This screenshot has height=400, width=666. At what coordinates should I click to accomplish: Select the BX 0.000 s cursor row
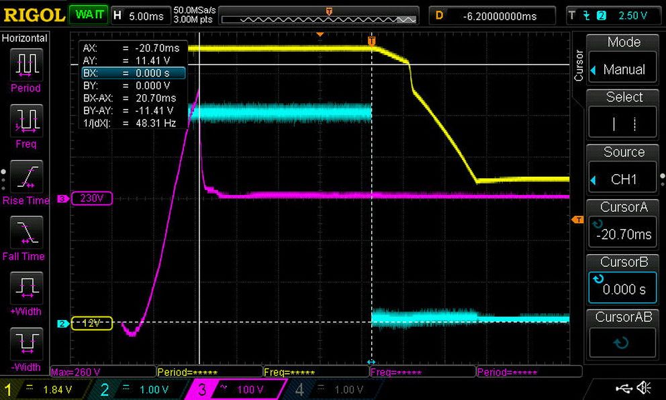[x=134, y=73]
